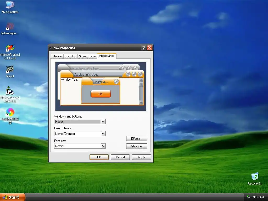The height and width of the screenshot is (201, 268).
Task: Click the Message box preview close icon
Action: (x=116, y=82)
